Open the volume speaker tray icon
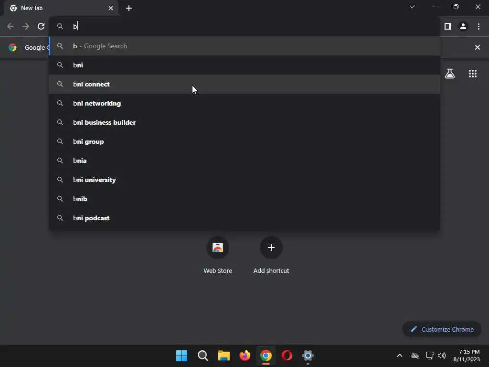This screenshot has height=367, width=489. pyautogui.click(x=442, y=356)
